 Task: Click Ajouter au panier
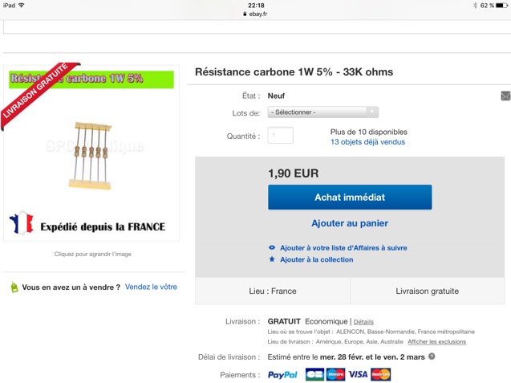(350, 223)
